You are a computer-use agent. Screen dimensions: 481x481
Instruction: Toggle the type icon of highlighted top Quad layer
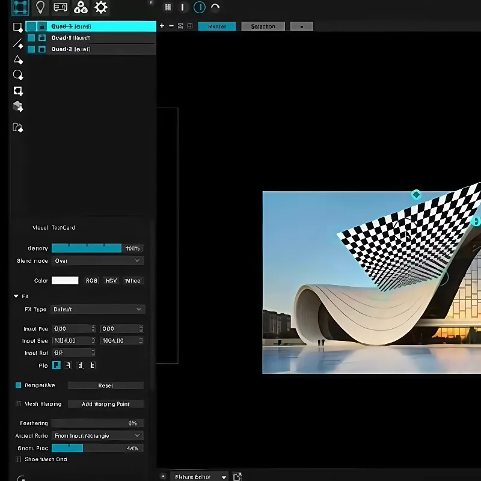(42, 26)
